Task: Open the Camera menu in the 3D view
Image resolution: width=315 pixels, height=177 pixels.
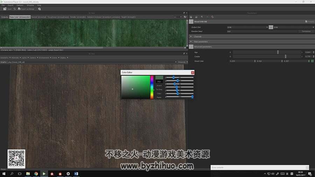Action: (x=34, y=58)
